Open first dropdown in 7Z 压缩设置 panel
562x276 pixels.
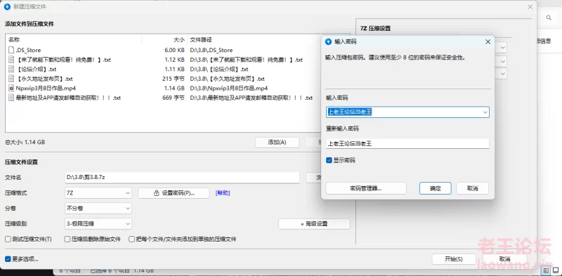[503, 47]
